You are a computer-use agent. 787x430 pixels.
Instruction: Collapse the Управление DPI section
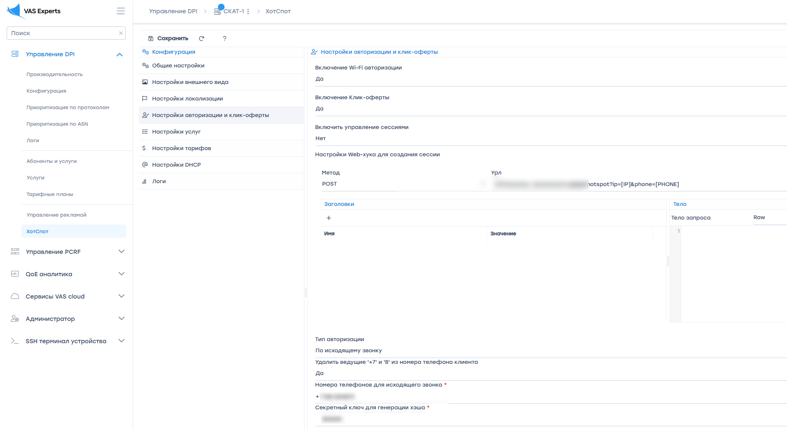pyautogui.click(x=120, y=54)
